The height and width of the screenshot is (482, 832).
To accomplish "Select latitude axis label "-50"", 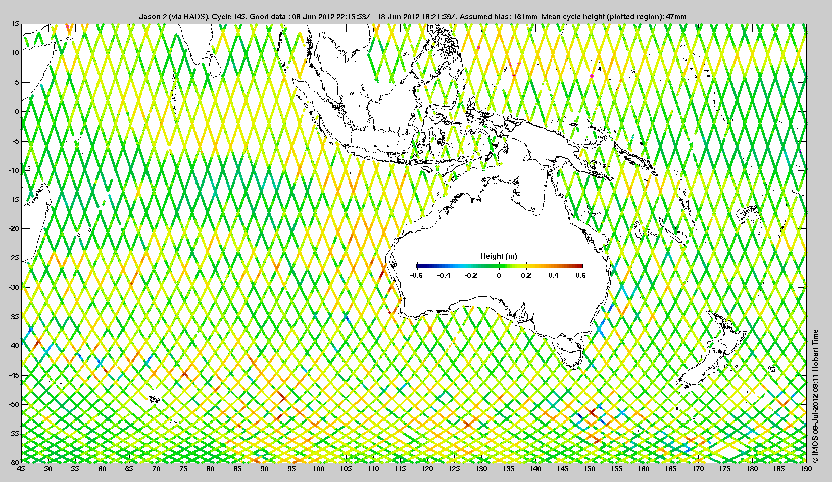I will click(x=14, y=404).
